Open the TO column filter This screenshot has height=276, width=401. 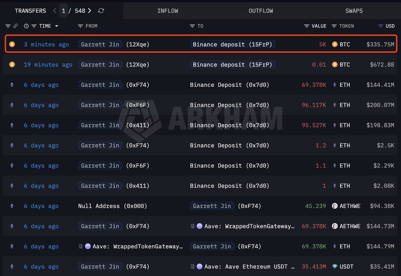click(x=192, y=26)
